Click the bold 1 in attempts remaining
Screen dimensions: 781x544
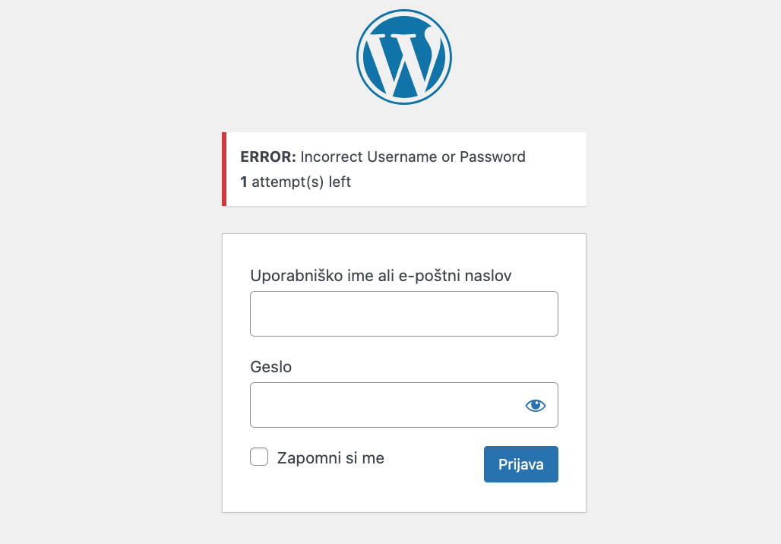244,182
